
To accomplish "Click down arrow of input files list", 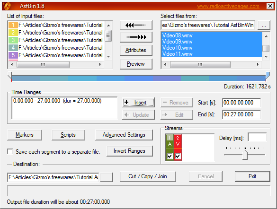I will pos(108,56).
